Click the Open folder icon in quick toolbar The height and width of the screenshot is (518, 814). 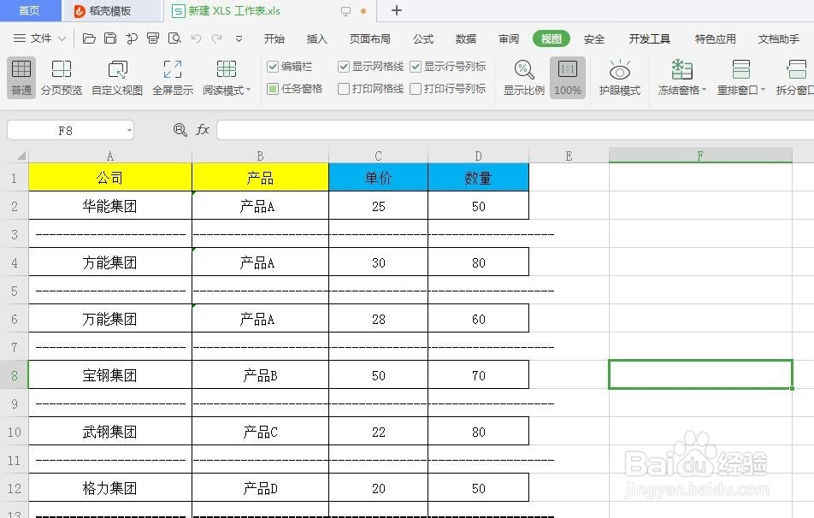click(x=89, y=38)
